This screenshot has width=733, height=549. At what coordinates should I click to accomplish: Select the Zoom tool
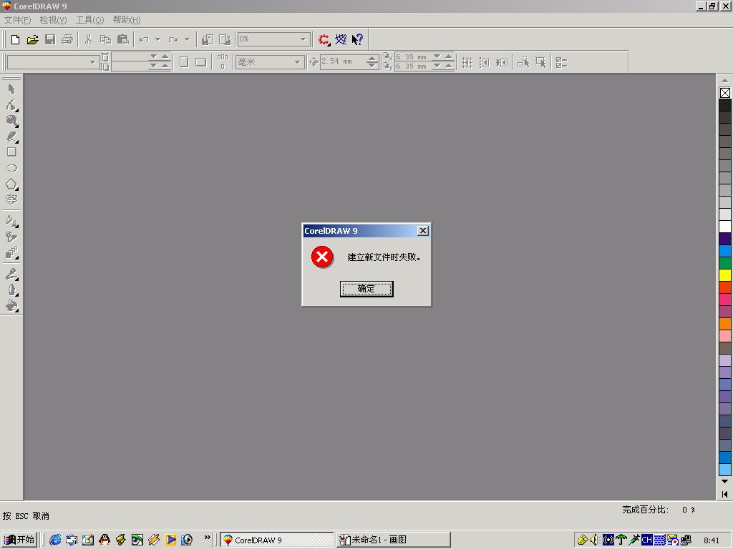click(x=11, y=121)
